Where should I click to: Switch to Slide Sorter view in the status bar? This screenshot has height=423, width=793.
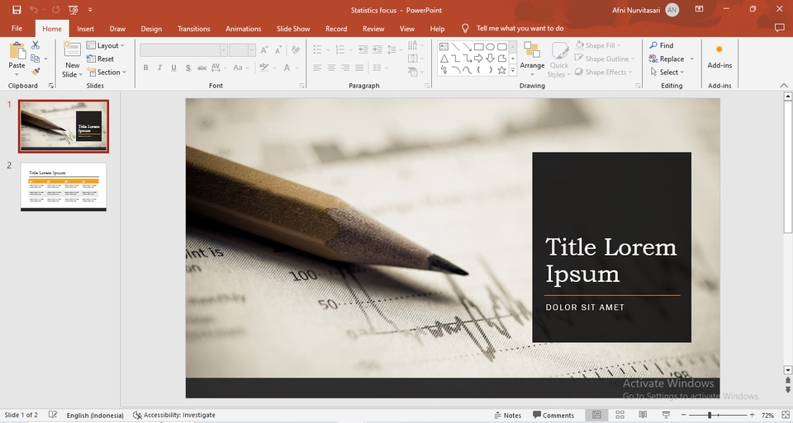pos(620,415)
